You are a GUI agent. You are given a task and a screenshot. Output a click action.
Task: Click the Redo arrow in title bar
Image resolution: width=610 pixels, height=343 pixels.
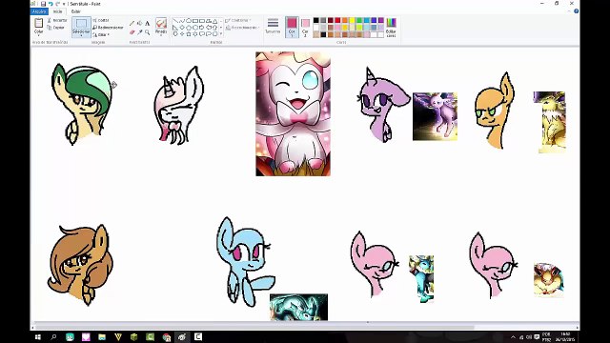pyautogui.click(x=57, y=4)
